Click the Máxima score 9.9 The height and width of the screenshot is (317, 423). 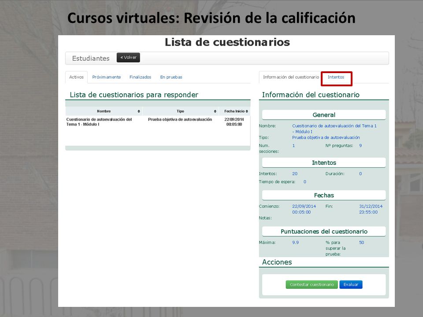tap(295, 242)
